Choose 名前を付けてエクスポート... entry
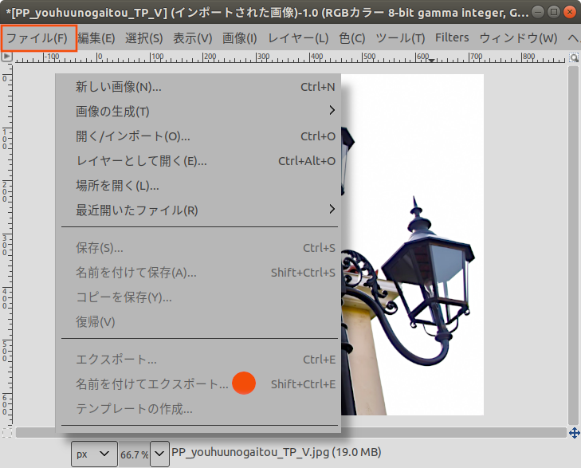Screen dimensions: 581x468 (x=198, y=383)
